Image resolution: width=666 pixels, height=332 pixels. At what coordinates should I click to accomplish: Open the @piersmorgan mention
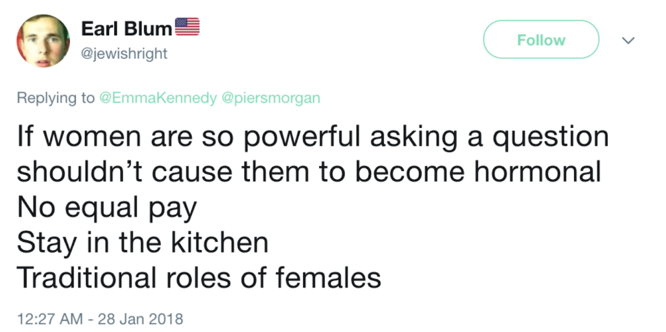click(x=271, y=98)
